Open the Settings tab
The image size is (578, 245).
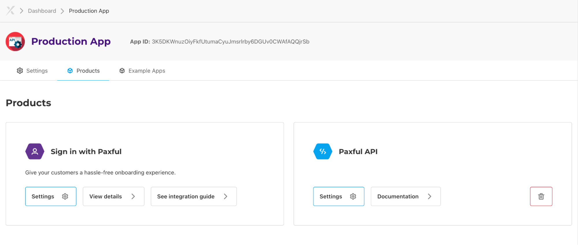click(32, 71)
